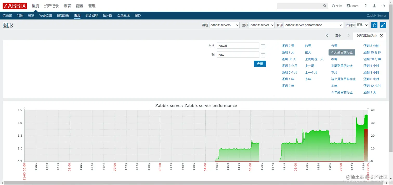Select 本周 time range
The image size is (393, 185).
[334, 59]
